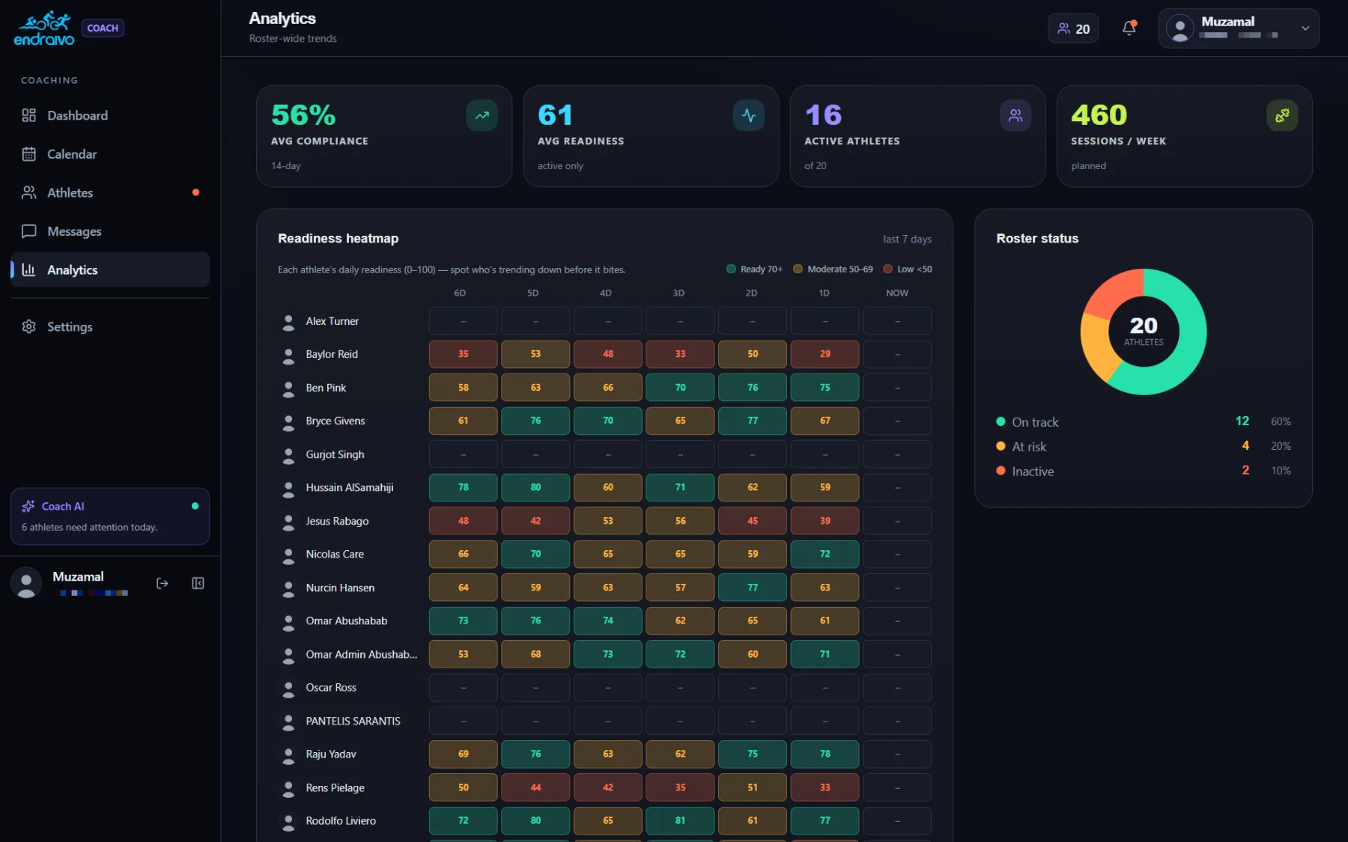Viewport: 1348px width, 842px height.
Task: Click the COACH badge
Action: [x=103, y=28]
